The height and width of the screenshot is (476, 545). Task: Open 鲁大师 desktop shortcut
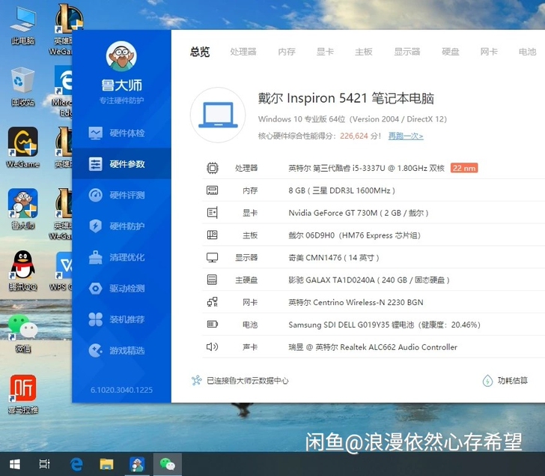22,209
